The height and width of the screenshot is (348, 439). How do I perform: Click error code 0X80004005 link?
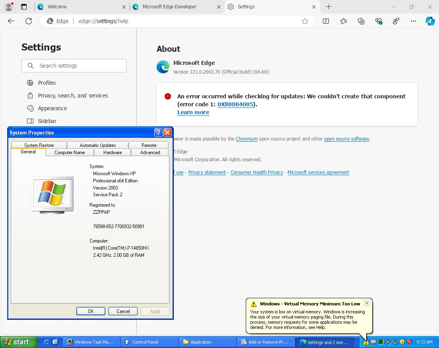235,104
